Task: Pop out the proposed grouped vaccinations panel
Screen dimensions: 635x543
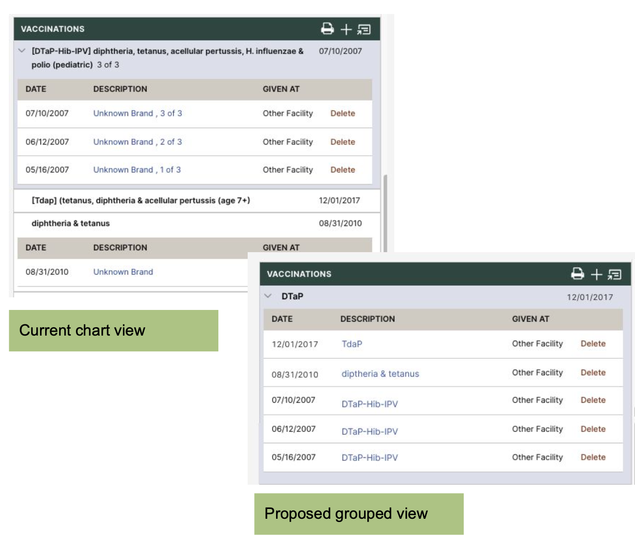Action: [615, 274]
